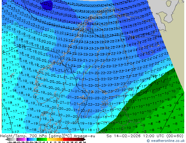Select the dark purple -42 legend swatch
This screenshot has width=186, height=143.
pos(17,139)
